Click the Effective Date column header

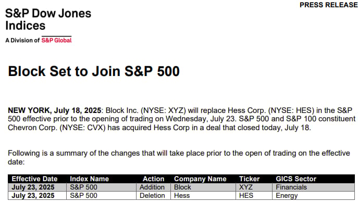pos(34,179)
